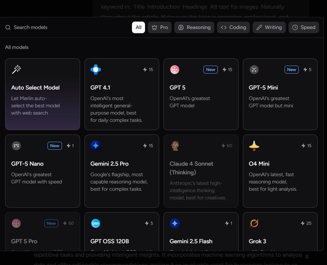Select the All filter tab
The width and height of the screenshot is (327, 265).
click(x=138, y=28)
